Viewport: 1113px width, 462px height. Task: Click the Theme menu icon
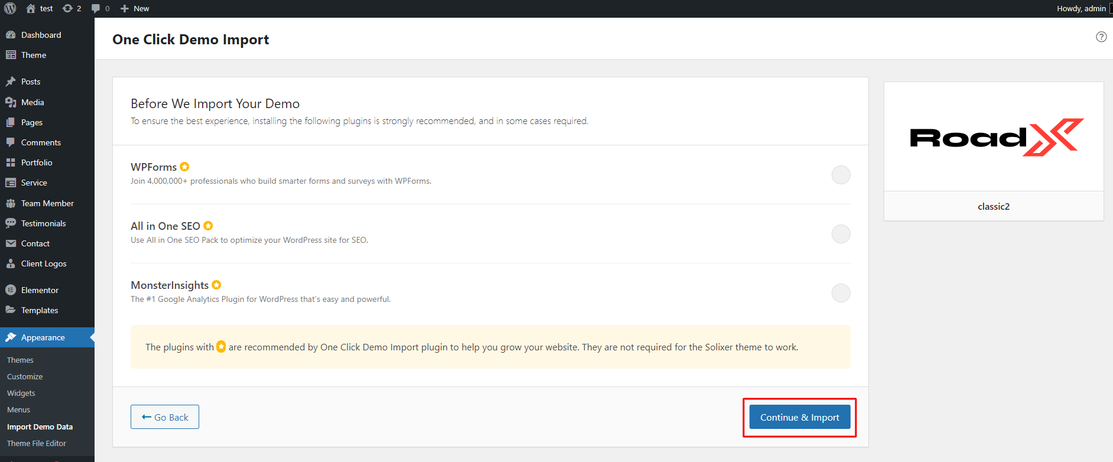point(11,55)
